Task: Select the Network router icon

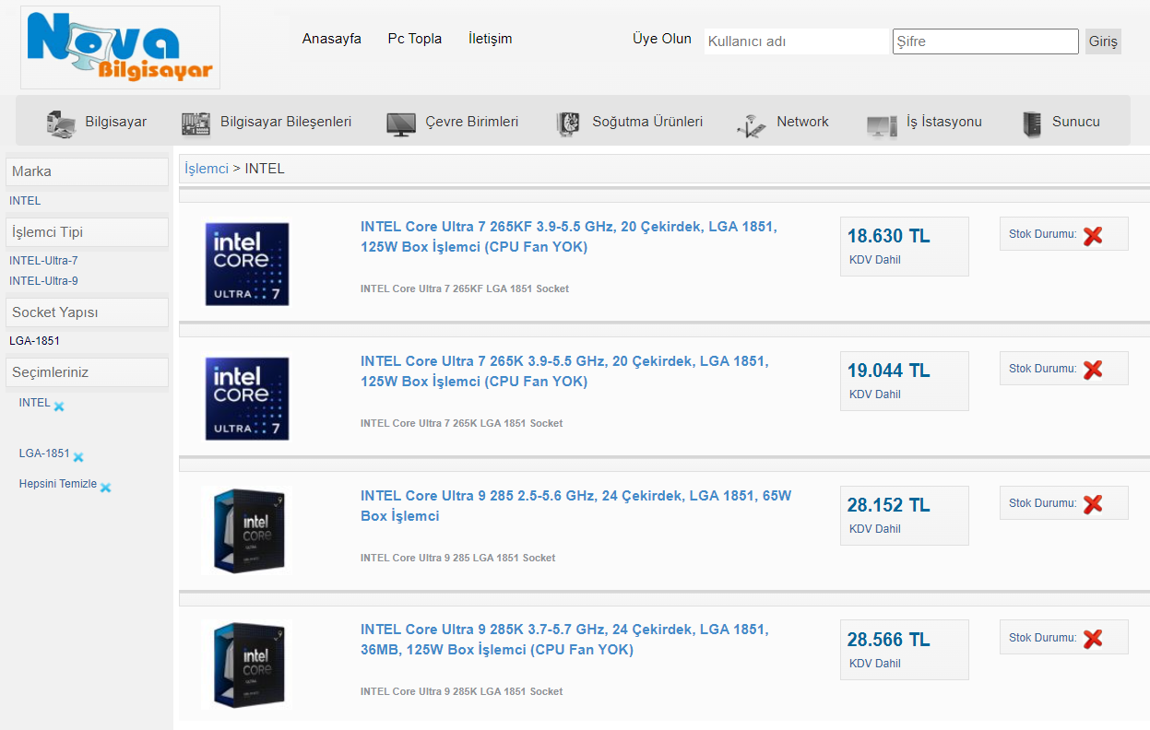Action: [752, 124]
